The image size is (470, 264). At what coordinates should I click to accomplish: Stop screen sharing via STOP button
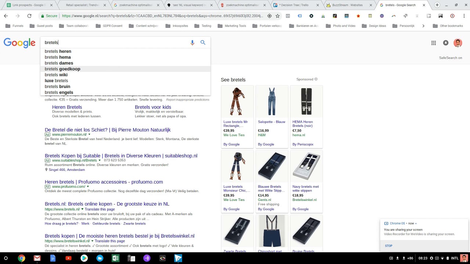click(388, 246)
